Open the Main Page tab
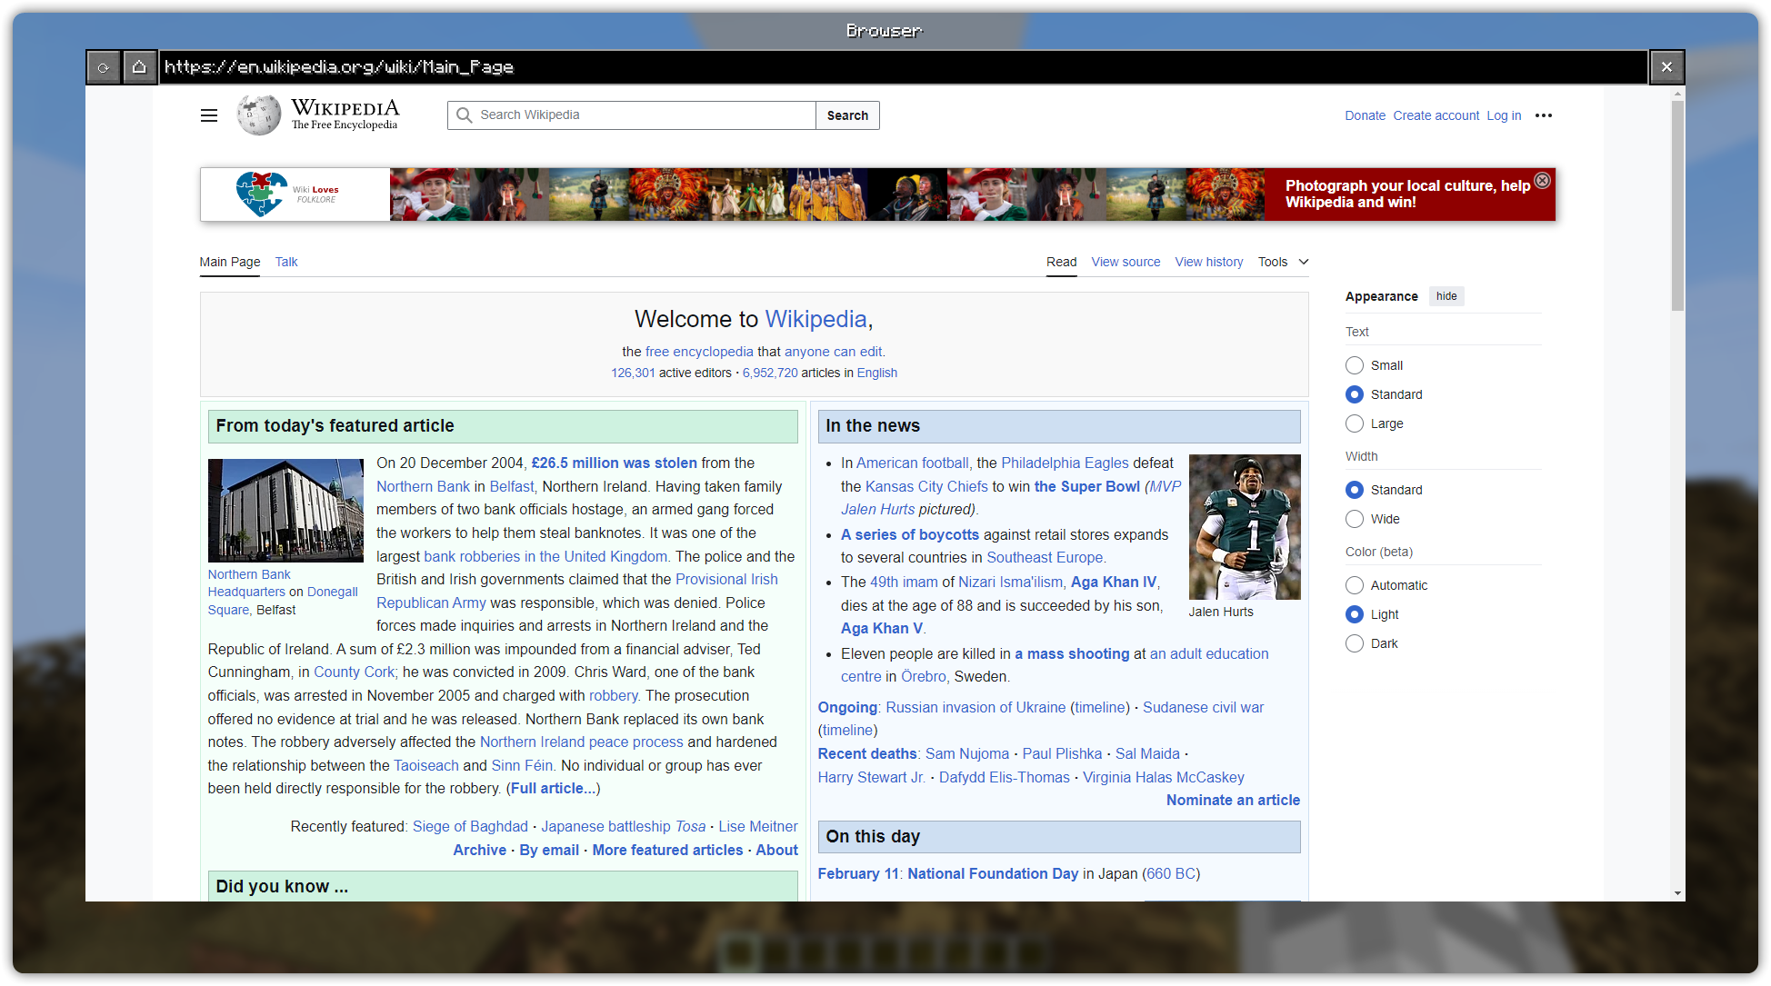Screen dimensions: 1771x986 pos(230,262)
